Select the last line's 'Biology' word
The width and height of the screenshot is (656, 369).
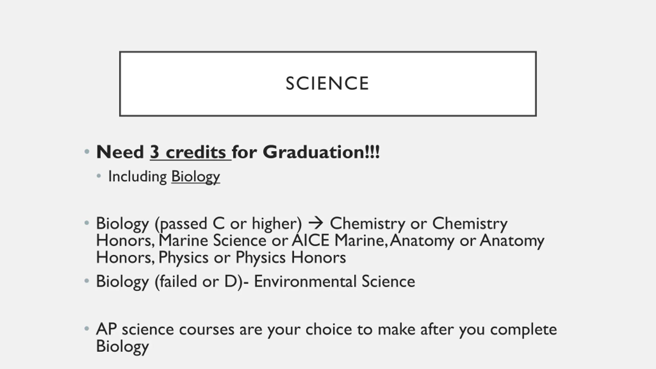point(122,346)
